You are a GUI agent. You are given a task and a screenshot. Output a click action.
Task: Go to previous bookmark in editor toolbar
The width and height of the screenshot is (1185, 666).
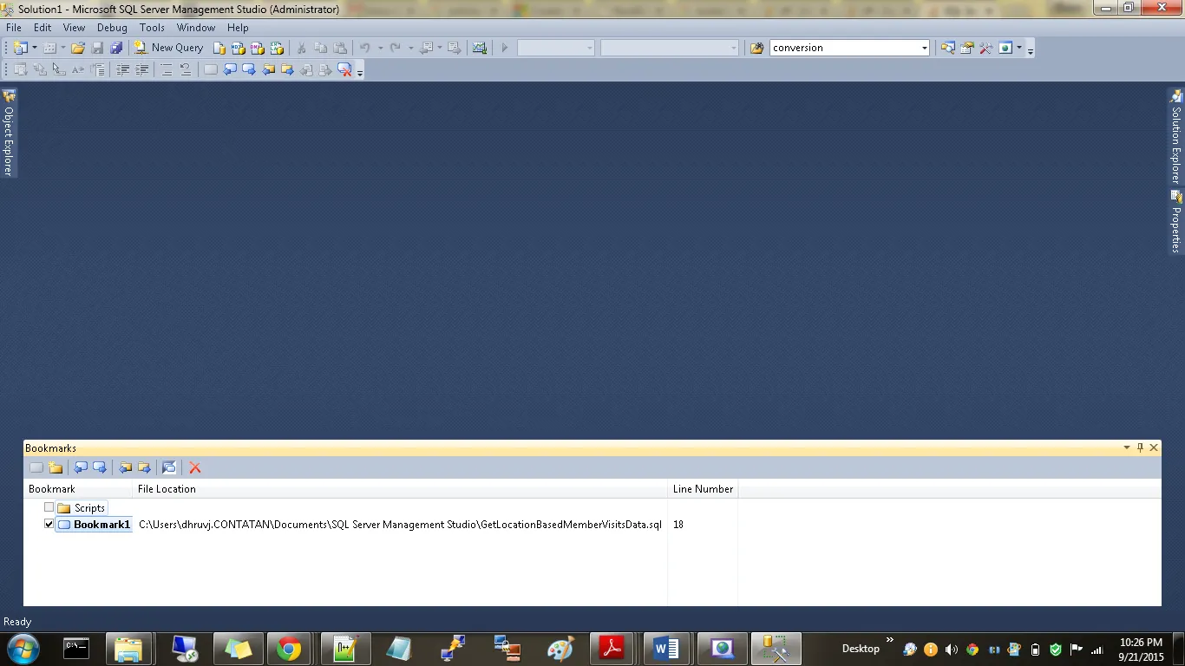(230, 69)
